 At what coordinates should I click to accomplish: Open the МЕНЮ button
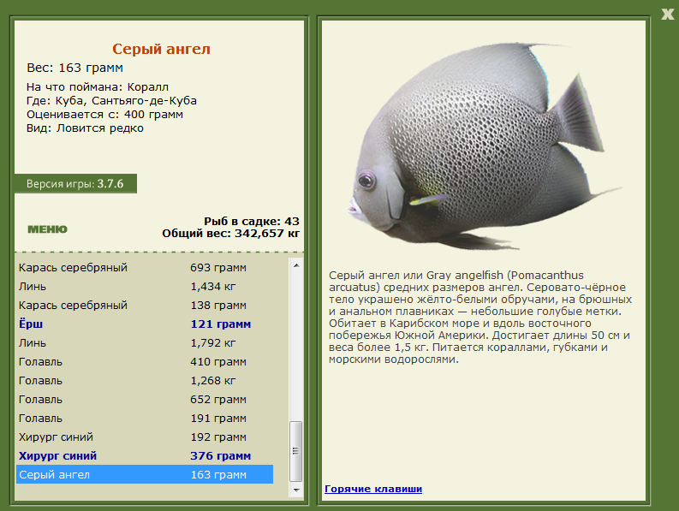point(48,229)
